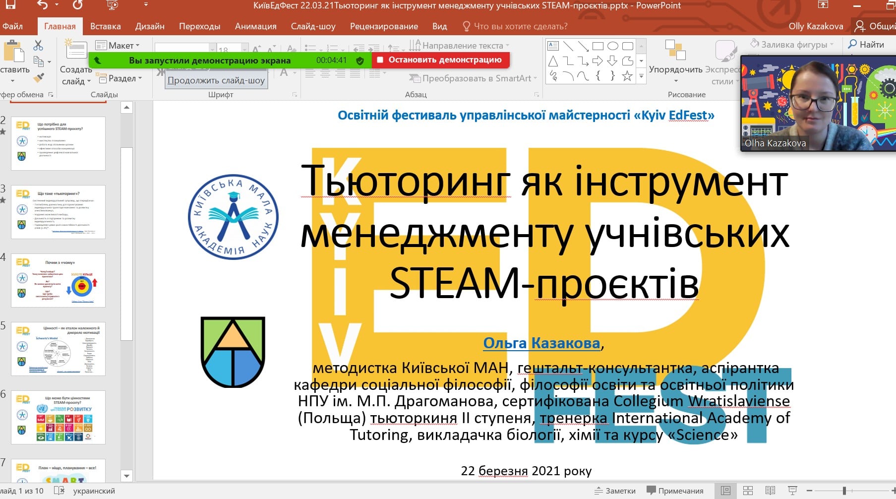Pick the Arc shape
The width and height of the screenshot is (896, 499).
[x=568, y=76]
